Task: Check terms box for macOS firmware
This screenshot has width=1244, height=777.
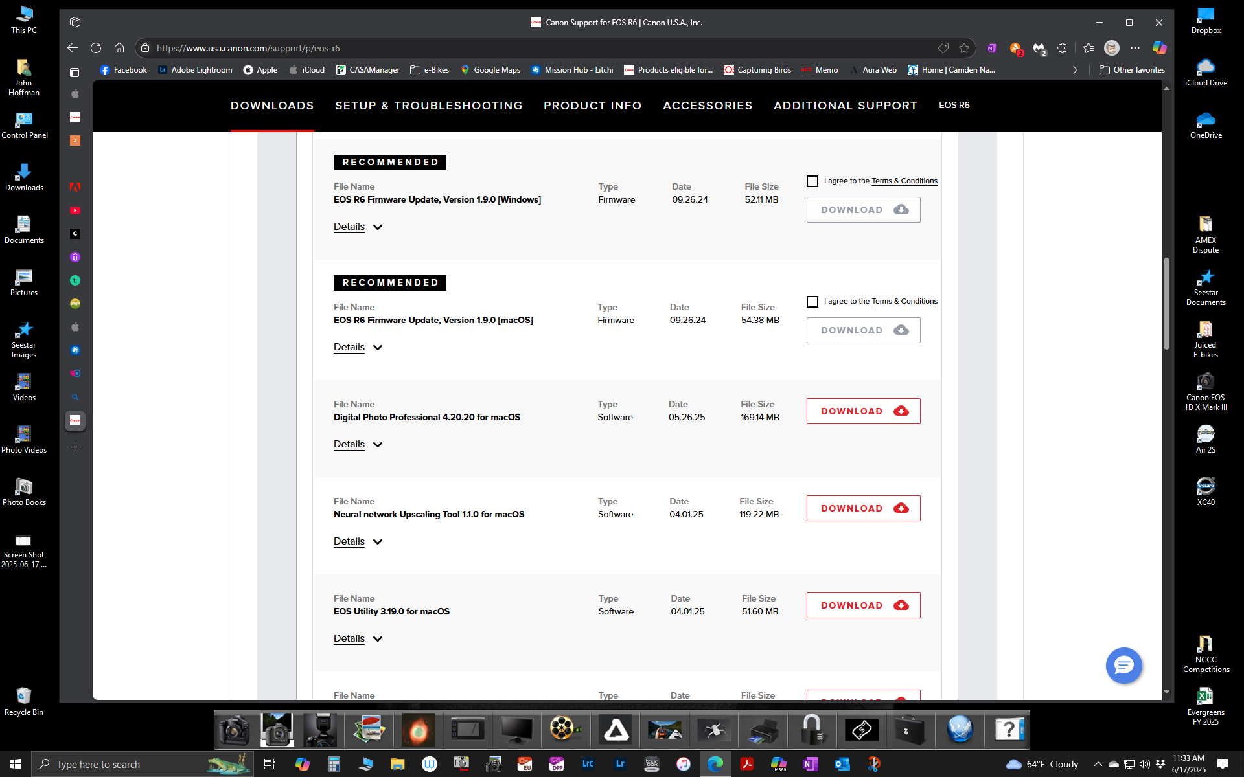Action: 812,302
